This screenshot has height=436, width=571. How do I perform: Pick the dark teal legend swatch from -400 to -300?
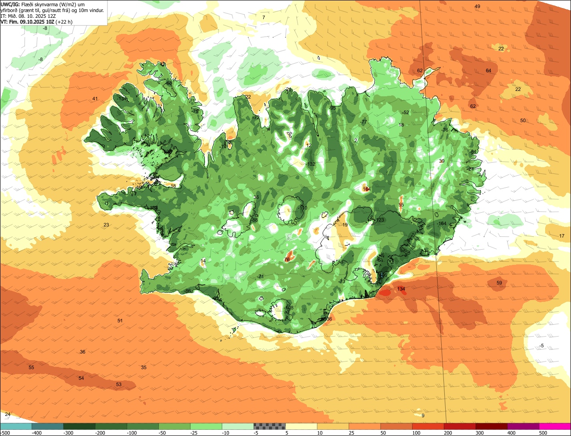(x=47, y=426)
